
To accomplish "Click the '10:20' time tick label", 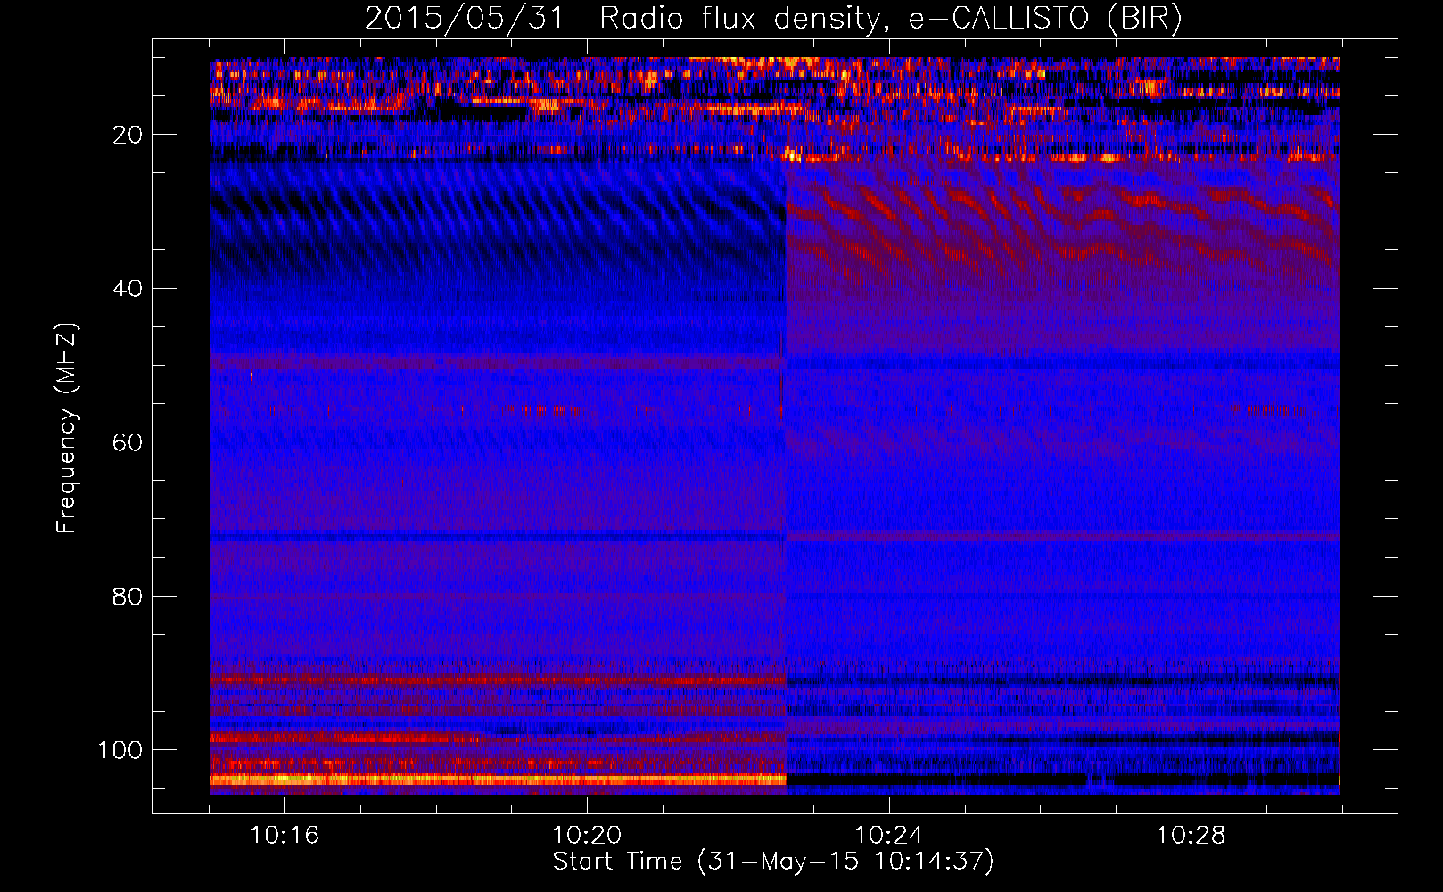I will [x=587, y=836].
